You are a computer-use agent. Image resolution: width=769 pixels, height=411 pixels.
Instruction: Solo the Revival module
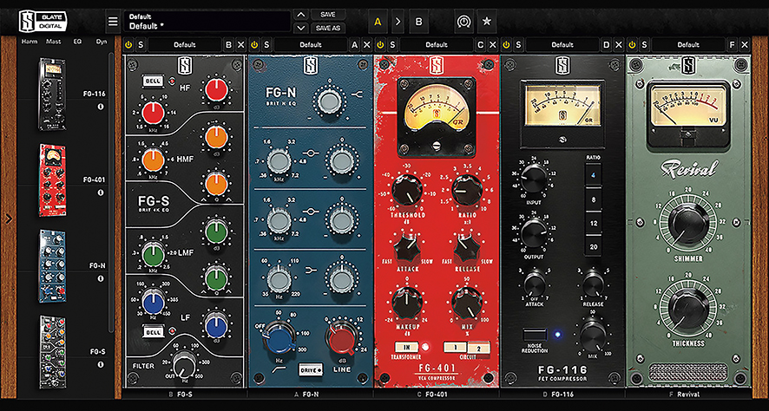tap(644, 45)
